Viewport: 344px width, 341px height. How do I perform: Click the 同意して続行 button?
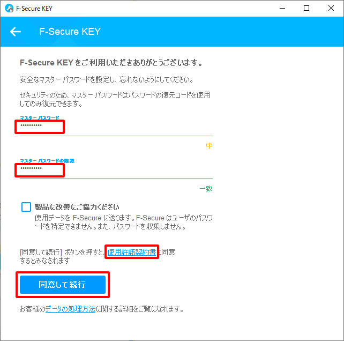(x=63, y=285)
